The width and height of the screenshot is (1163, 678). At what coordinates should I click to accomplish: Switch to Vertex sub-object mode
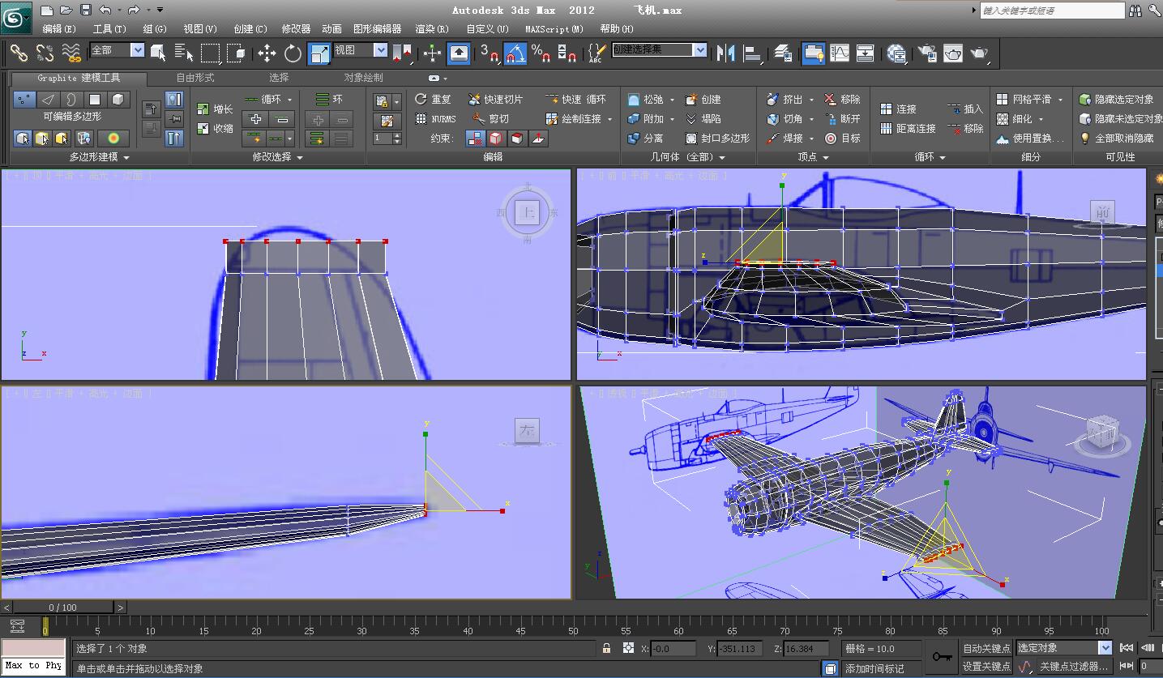coord(24,99)
